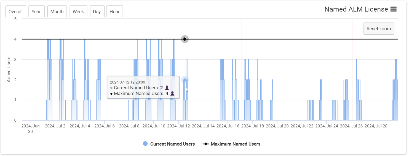Click diamond marker on the maximum line

tap(185, 39)
